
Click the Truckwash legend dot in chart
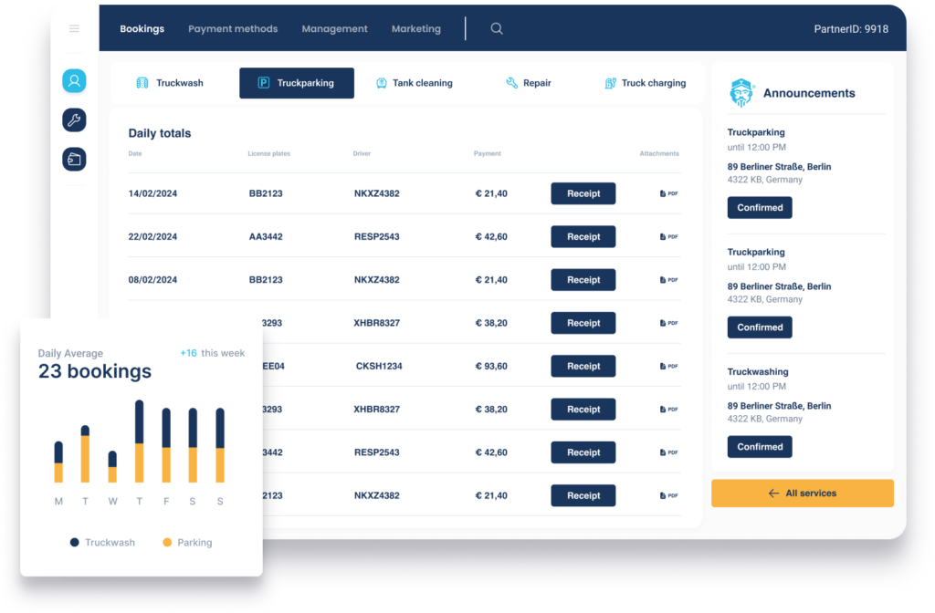[x=75, y=543]
